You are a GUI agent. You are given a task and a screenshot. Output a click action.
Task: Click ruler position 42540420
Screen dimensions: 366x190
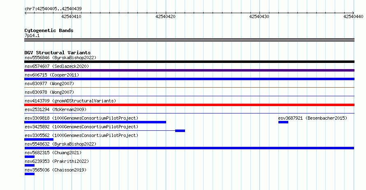click(165, 16)
